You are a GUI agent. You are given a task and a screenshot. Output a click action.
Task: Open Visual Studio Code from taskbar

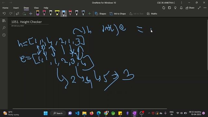pyautogui.click(x=77, y=113)
